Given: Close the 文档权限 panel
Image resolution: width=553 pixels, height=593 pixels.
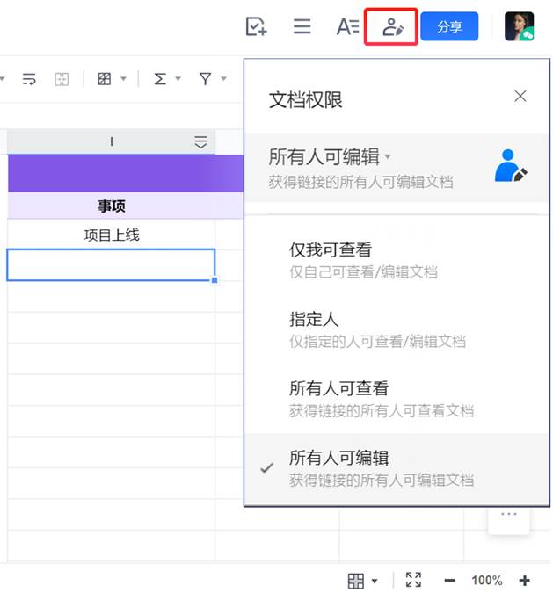Looking at the screenshot, I should [520, 96].
